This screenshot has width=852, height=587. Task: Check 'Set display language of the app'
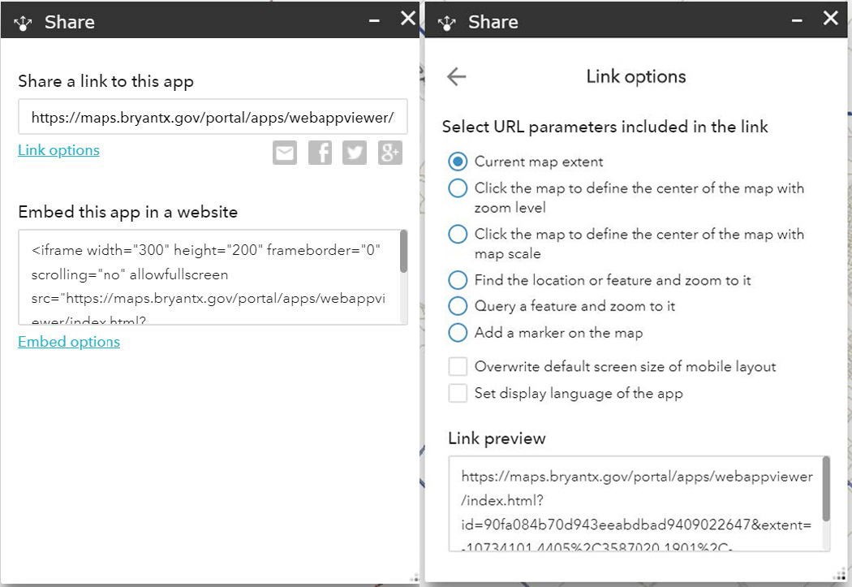457,393
